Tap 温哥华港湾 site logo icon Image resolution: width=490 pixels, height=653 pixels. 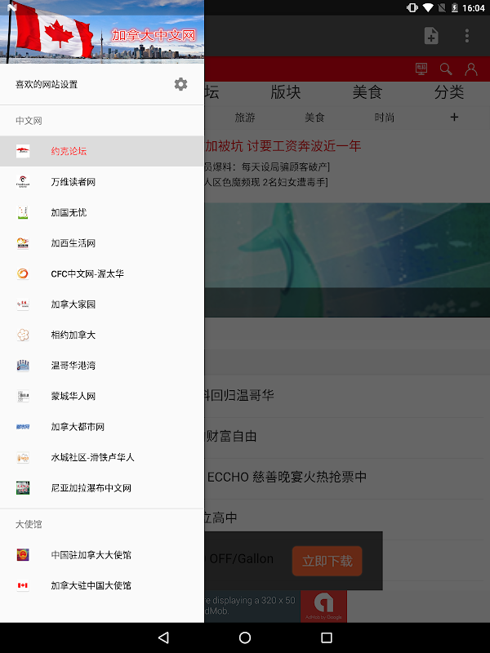point(23,365)
